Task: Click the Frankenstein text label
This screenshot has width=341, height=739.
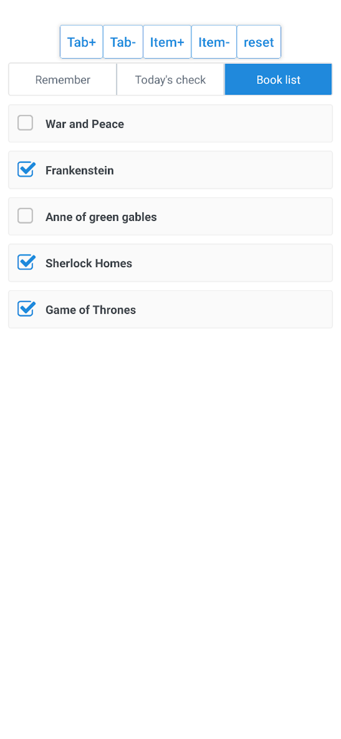Action: pos(80,170)
